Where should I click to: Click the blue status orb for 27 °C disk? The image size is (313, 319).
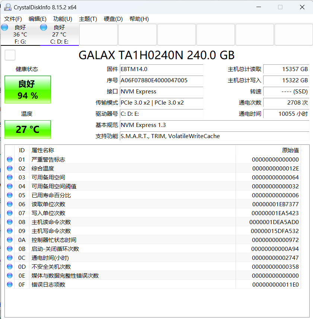(x=44, y=27)
